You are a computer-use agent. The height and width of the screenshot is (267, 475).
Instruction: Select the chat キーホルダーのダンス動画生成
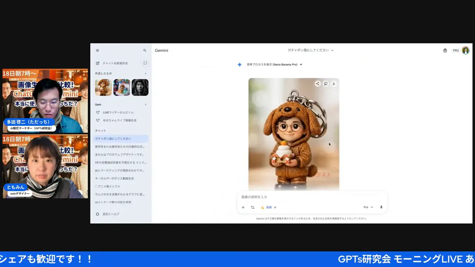tap(118, 178)
